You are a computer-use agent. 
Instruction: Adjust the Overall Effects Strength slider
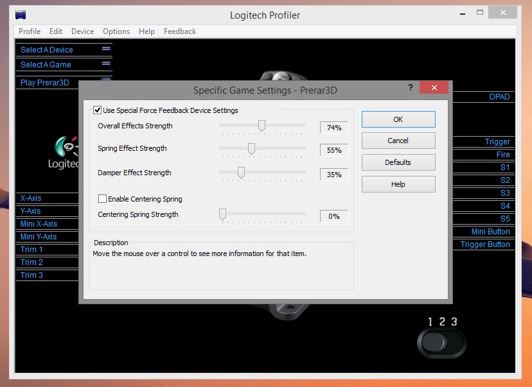(x=262, y=126)
